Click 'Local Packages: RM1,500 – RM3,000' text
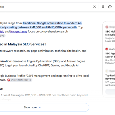Screen dimensions: 115x115 pyautogui.click(x=27, y=95)
